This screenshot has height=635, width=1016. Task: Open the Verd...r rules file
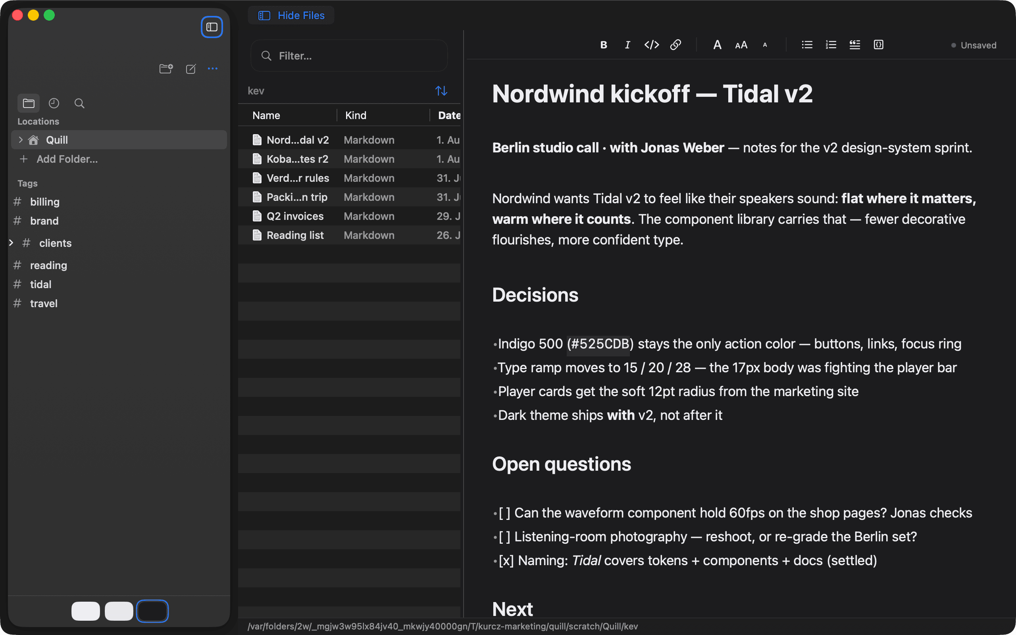(x=349, y=178)
